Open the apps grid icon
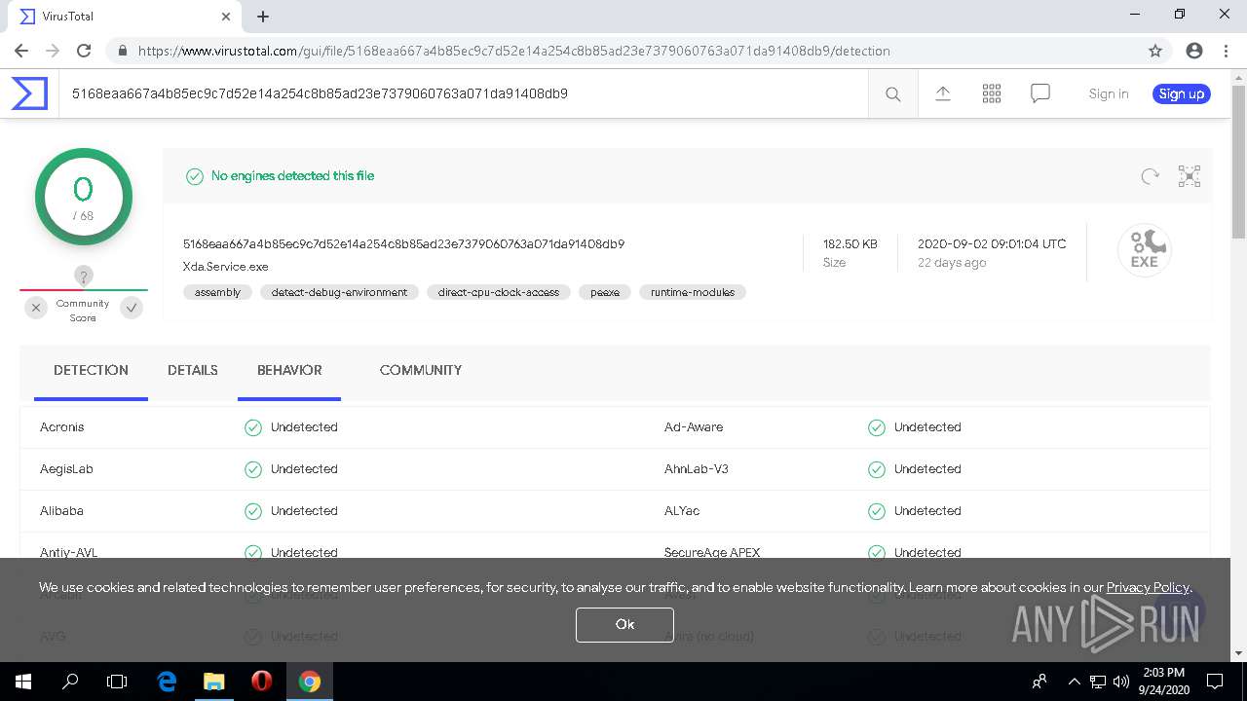 pyautogui.click(x=992, y=93)
